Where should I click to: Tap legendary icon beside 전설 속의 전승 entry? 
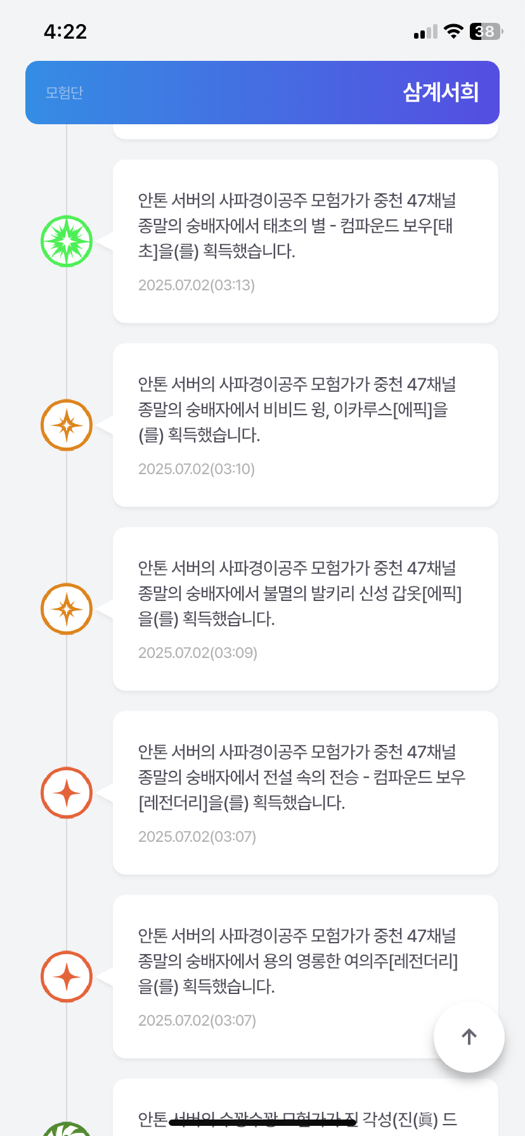tap(67, 793)
